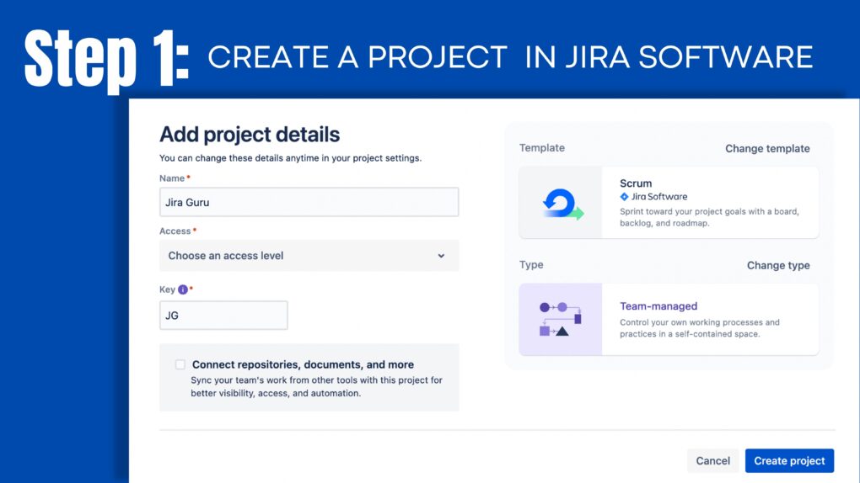Click the access level dropdown chevron
The height and width of the screenshot is (483, 860).
pos(441,256)
